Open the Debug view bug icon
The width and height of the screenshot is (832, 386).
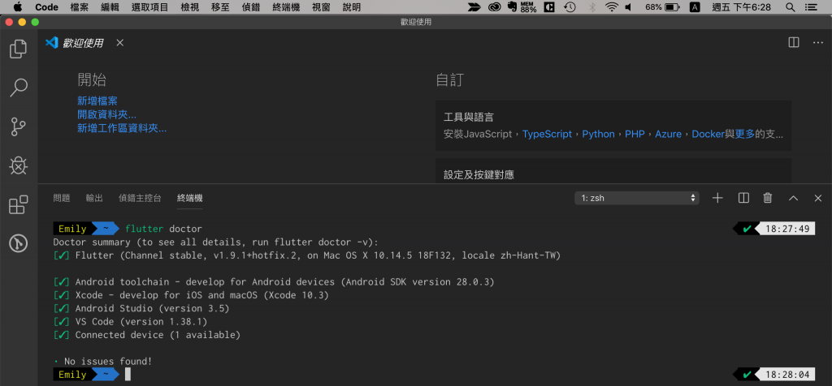tap(18, 165)
